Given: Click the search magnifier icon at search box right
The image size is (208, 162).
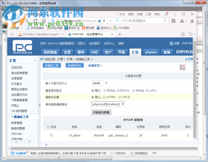Looking at the screenshot, I should (x=165, y=21).
